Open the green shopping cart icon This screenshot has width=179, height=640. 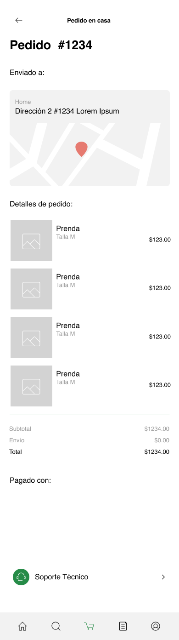tap(89, 626)
